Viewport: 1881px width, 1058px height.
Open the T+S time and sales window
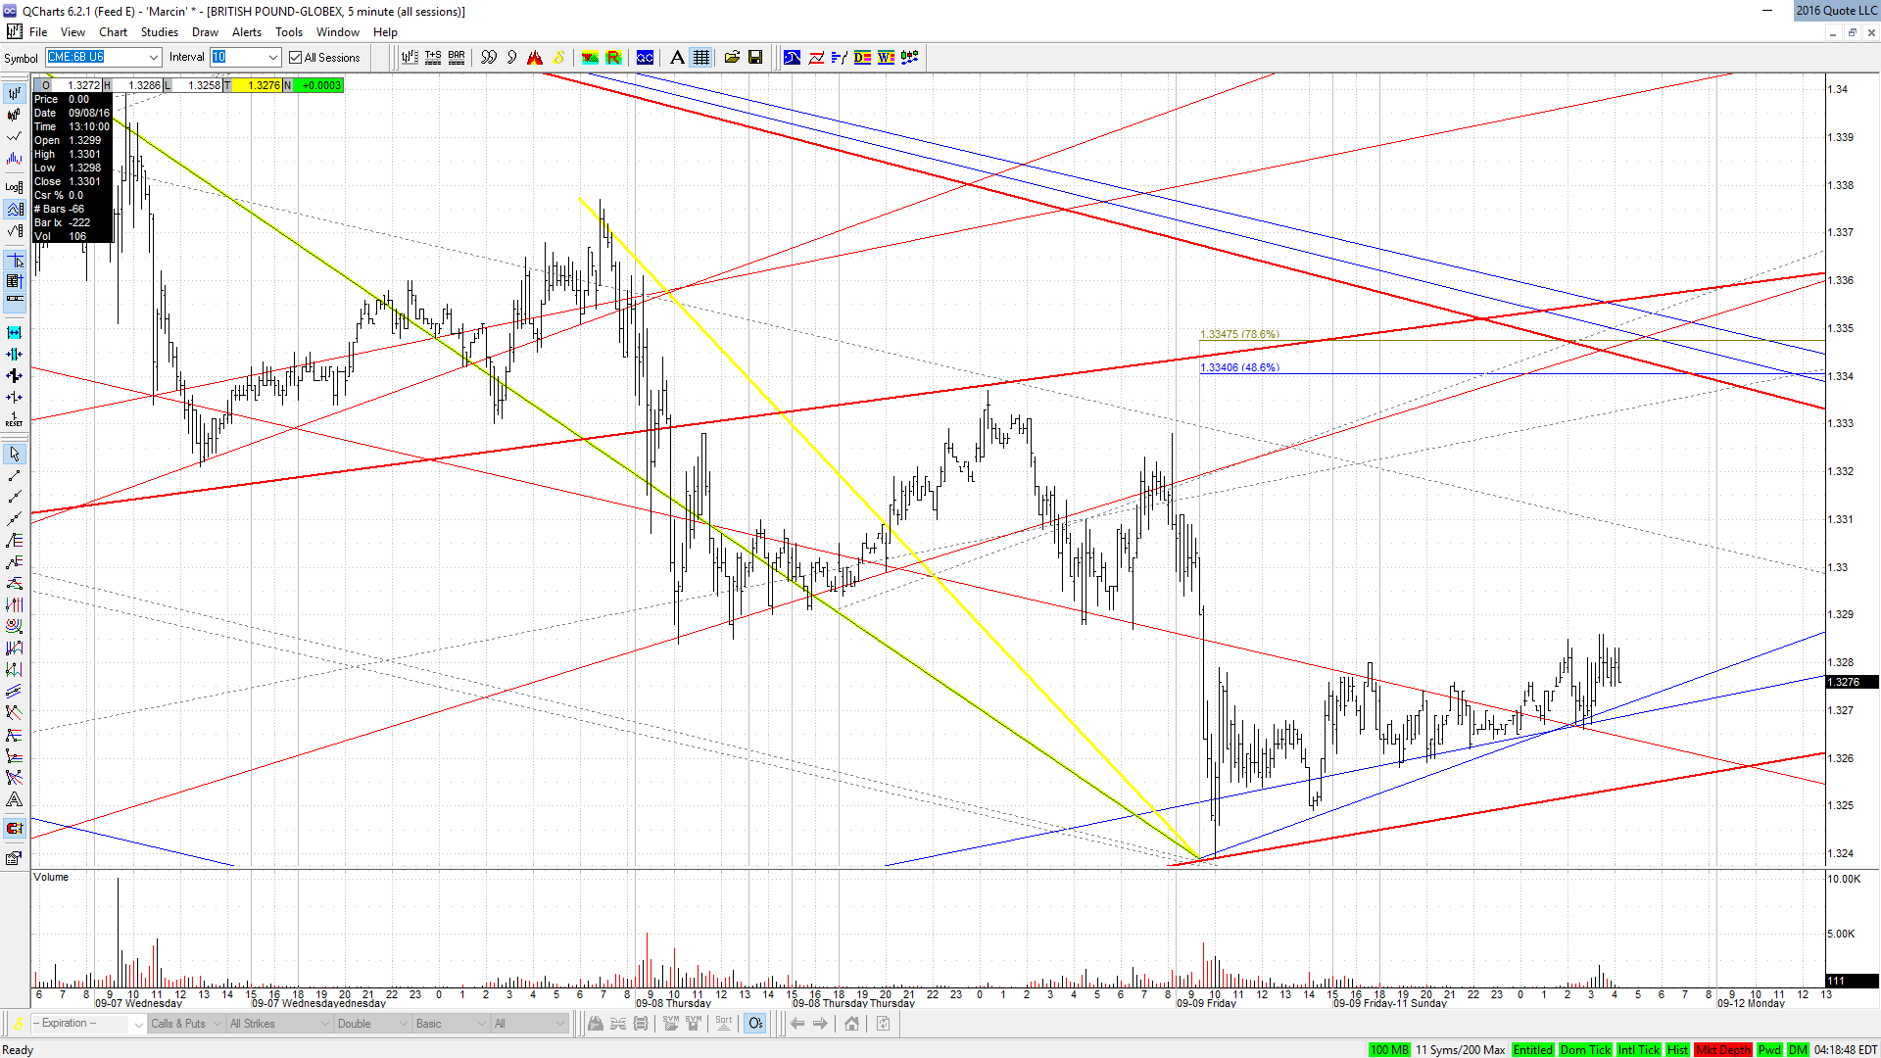(433, 58)
